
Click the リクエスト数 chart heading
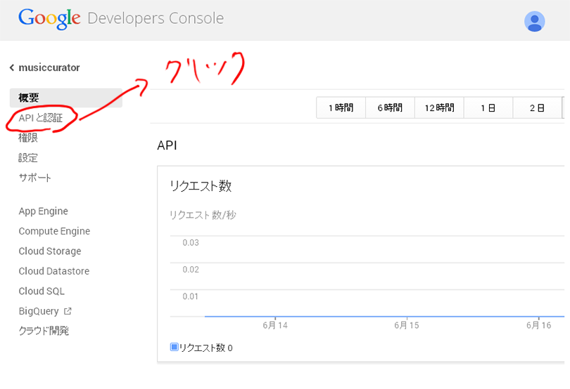tap(201, 186)
